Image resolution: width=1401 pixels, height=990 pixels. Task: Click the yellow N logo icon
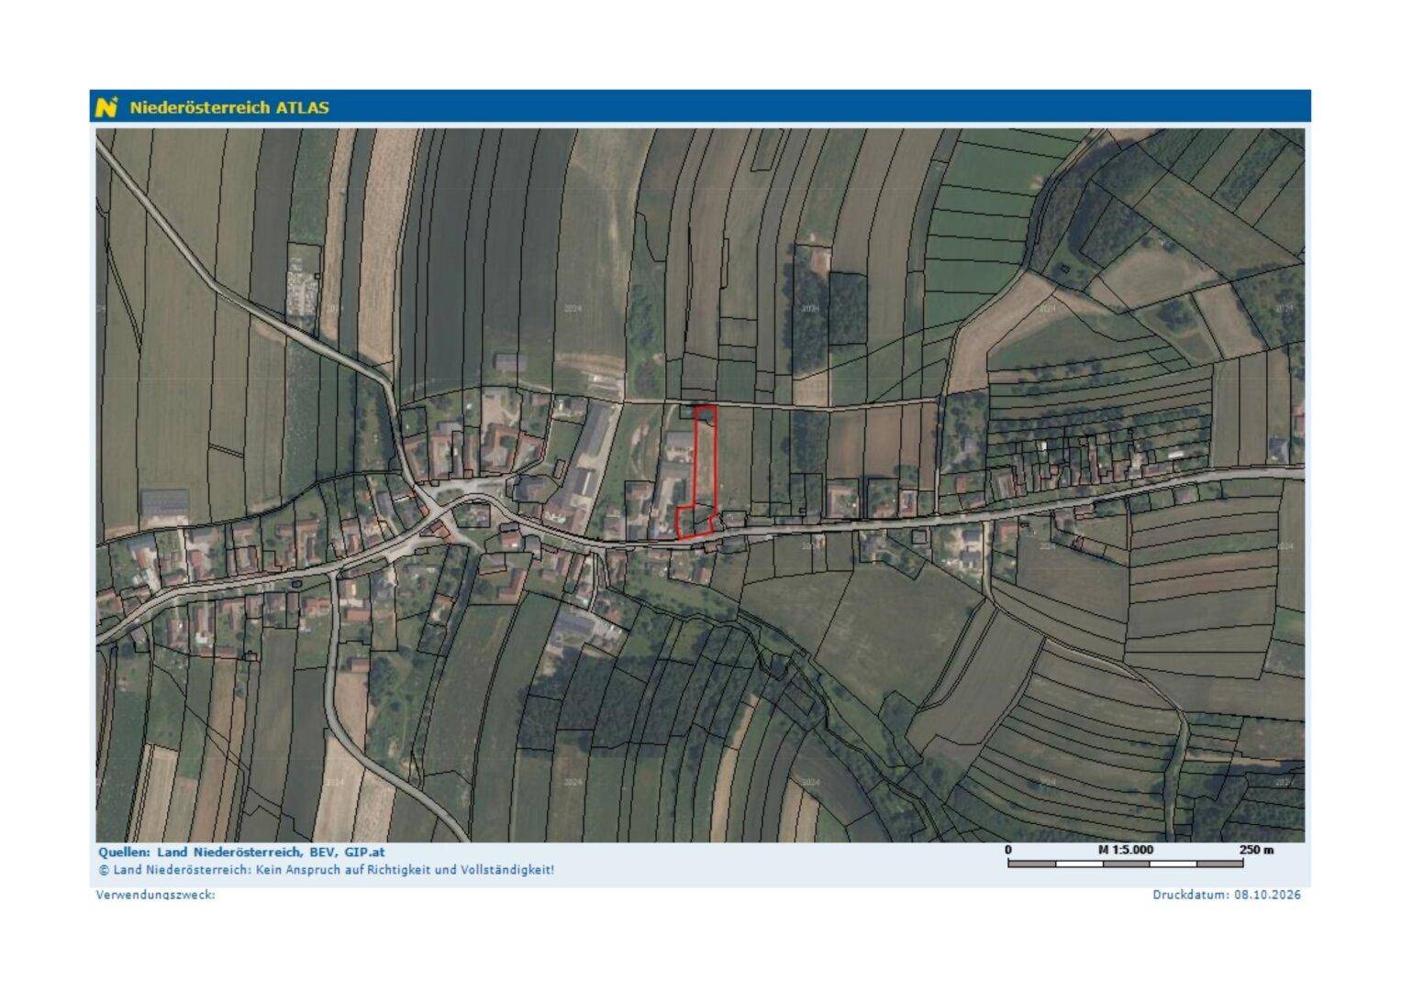[106, 107]
